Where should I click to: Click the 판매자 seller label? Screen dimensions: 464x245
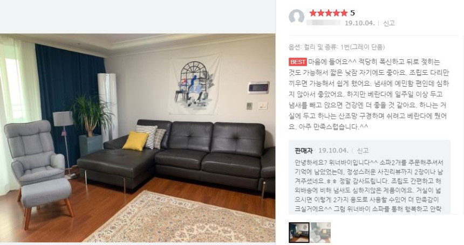[x=304, y=151]
